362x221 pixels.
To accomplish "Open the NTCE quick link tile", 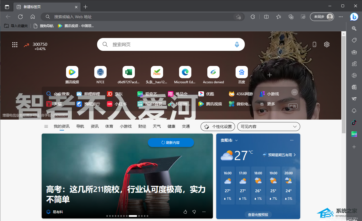I will point(100,75).
